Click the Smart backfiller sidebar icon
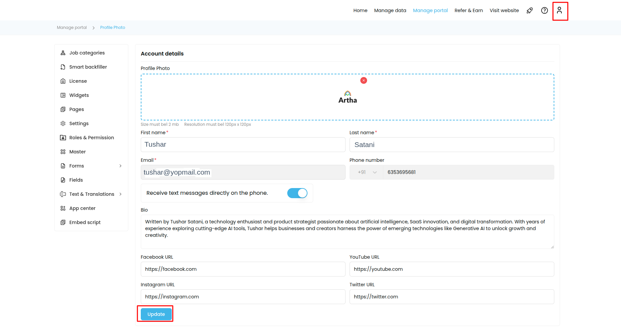 click(x=63, y=67)
